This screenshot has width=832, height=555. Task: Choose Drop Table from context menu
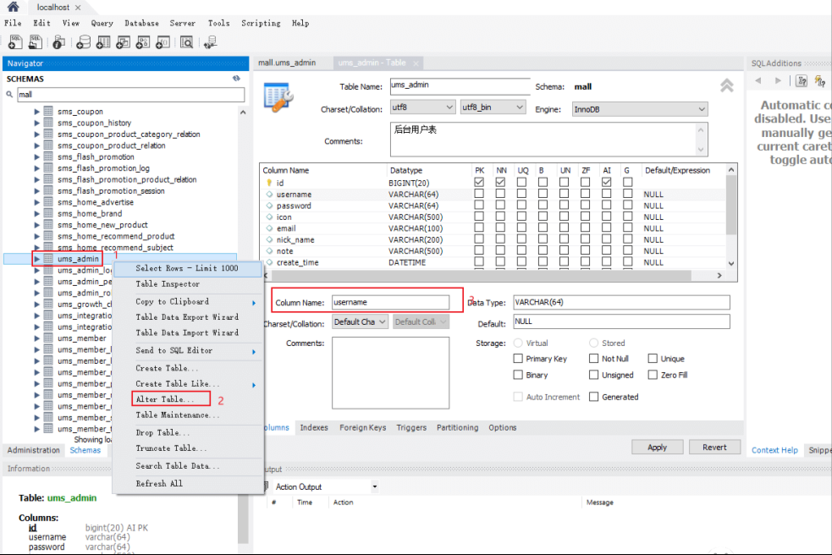(x=163, y=432)
